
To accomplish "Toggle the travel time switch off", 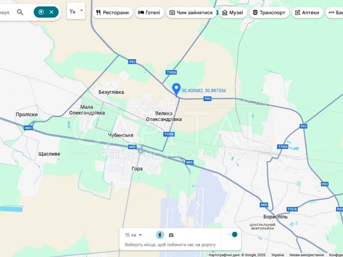I will point(232,235).
